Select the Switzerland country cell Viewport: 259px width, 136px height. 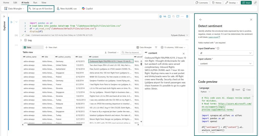pos(64,69)
